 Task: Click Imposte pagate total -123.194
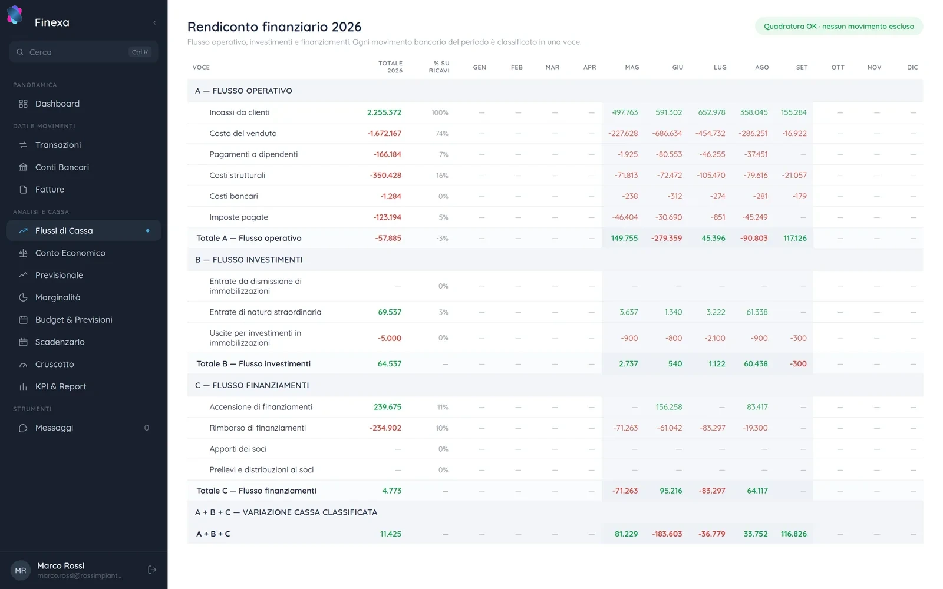387,217
